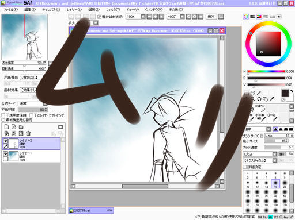Choose the 旧水彩 brush tool
295x220 pixels.
coord(272,117)
